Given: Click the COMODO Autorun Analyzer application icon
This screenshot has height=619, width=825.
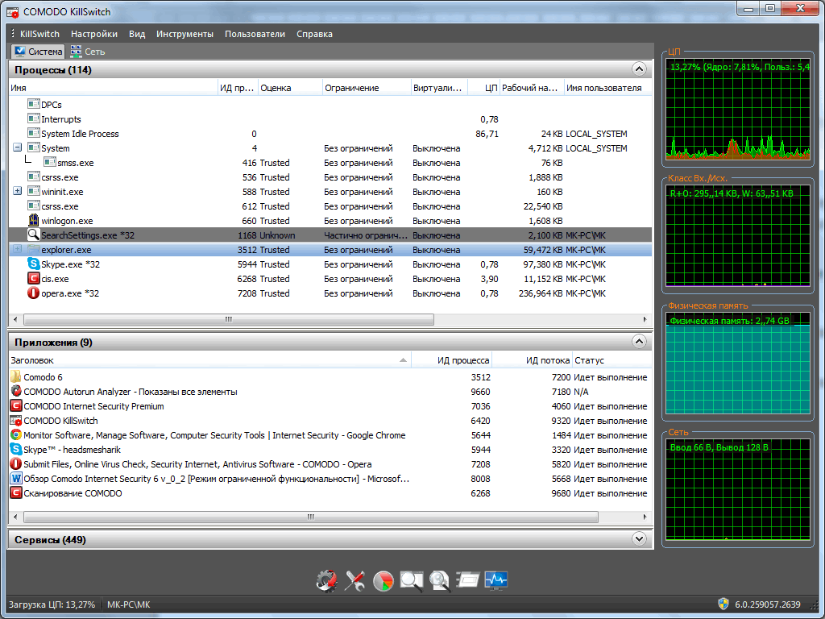Looking at the screenshot, I should [16, 391].
